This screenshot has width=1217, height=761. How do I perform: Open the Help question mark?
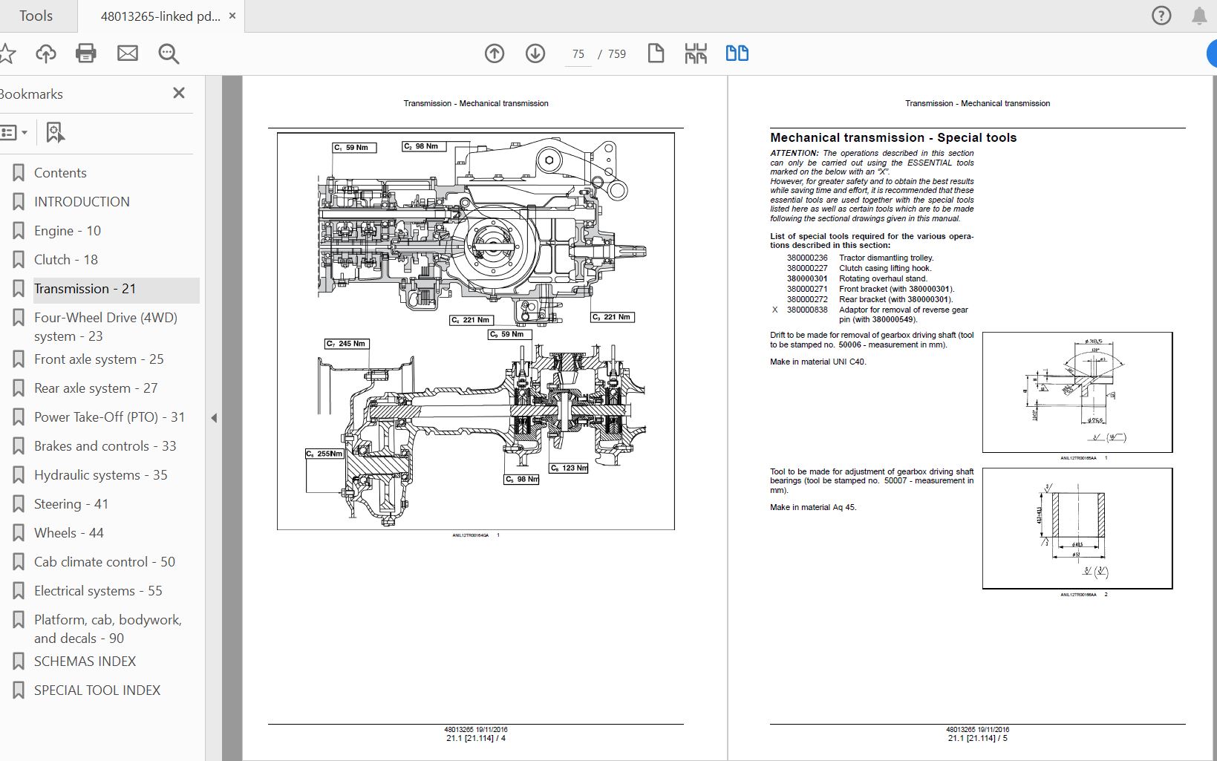click(x=1161, y=15)
